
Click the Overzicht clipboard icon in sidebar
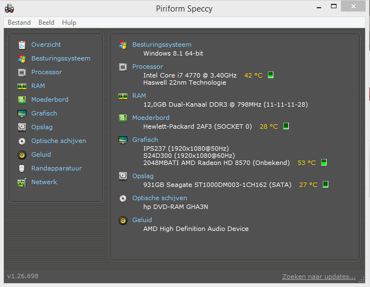tap(22, 45)
